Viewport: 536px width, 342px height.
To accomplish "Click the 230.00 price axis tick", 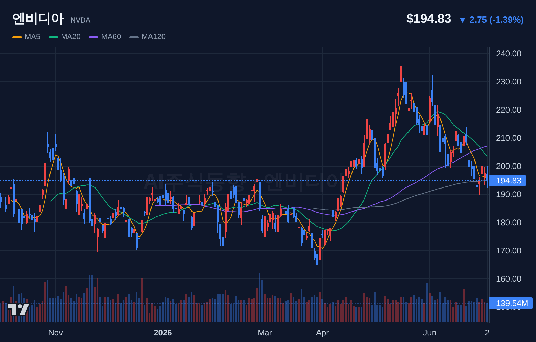I will pos(509,82).
